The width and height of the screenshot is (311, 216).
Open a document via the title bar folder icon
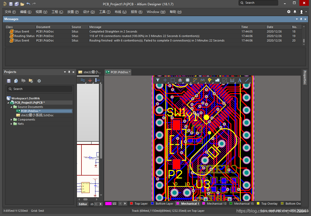point(22,4)
